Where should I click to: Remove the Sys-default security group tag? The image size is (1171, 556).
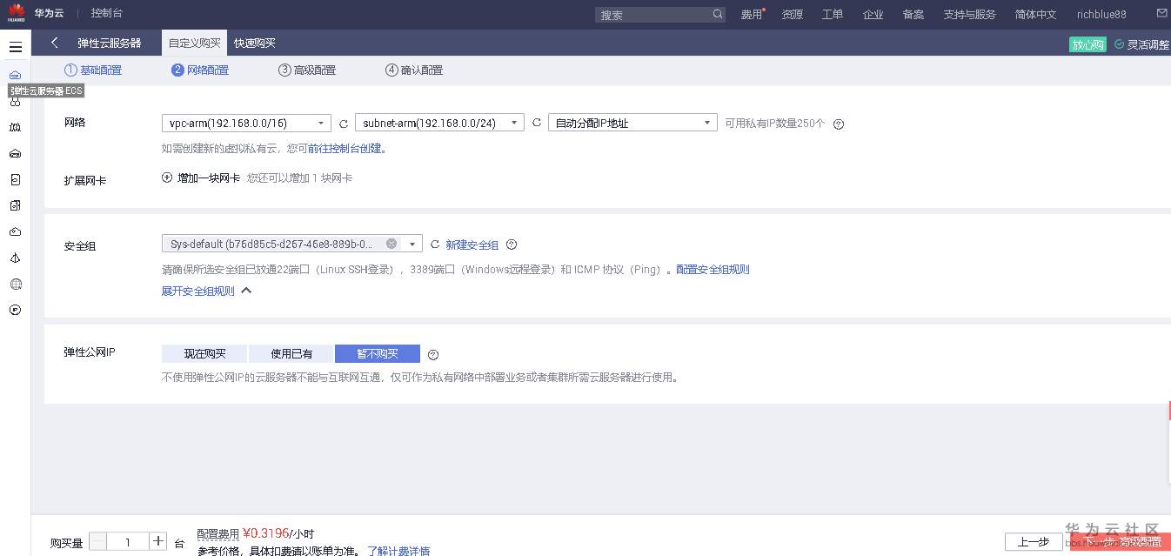pyautogui.click(x=391, y=244)
